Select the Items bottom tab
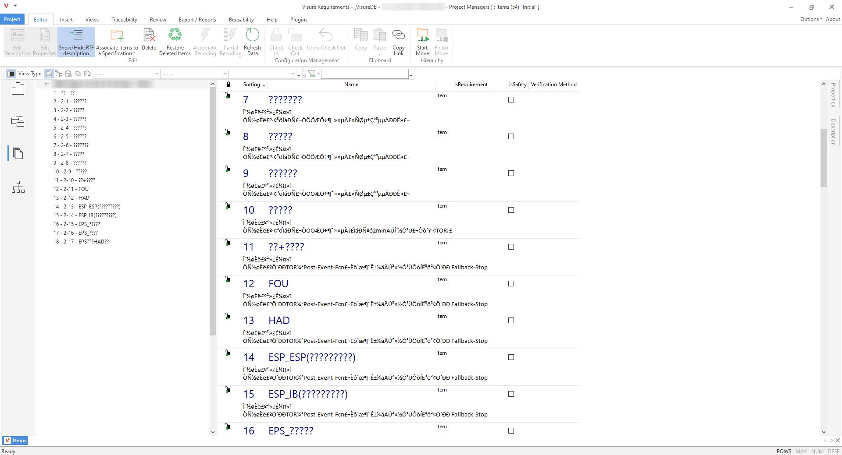 15,441
